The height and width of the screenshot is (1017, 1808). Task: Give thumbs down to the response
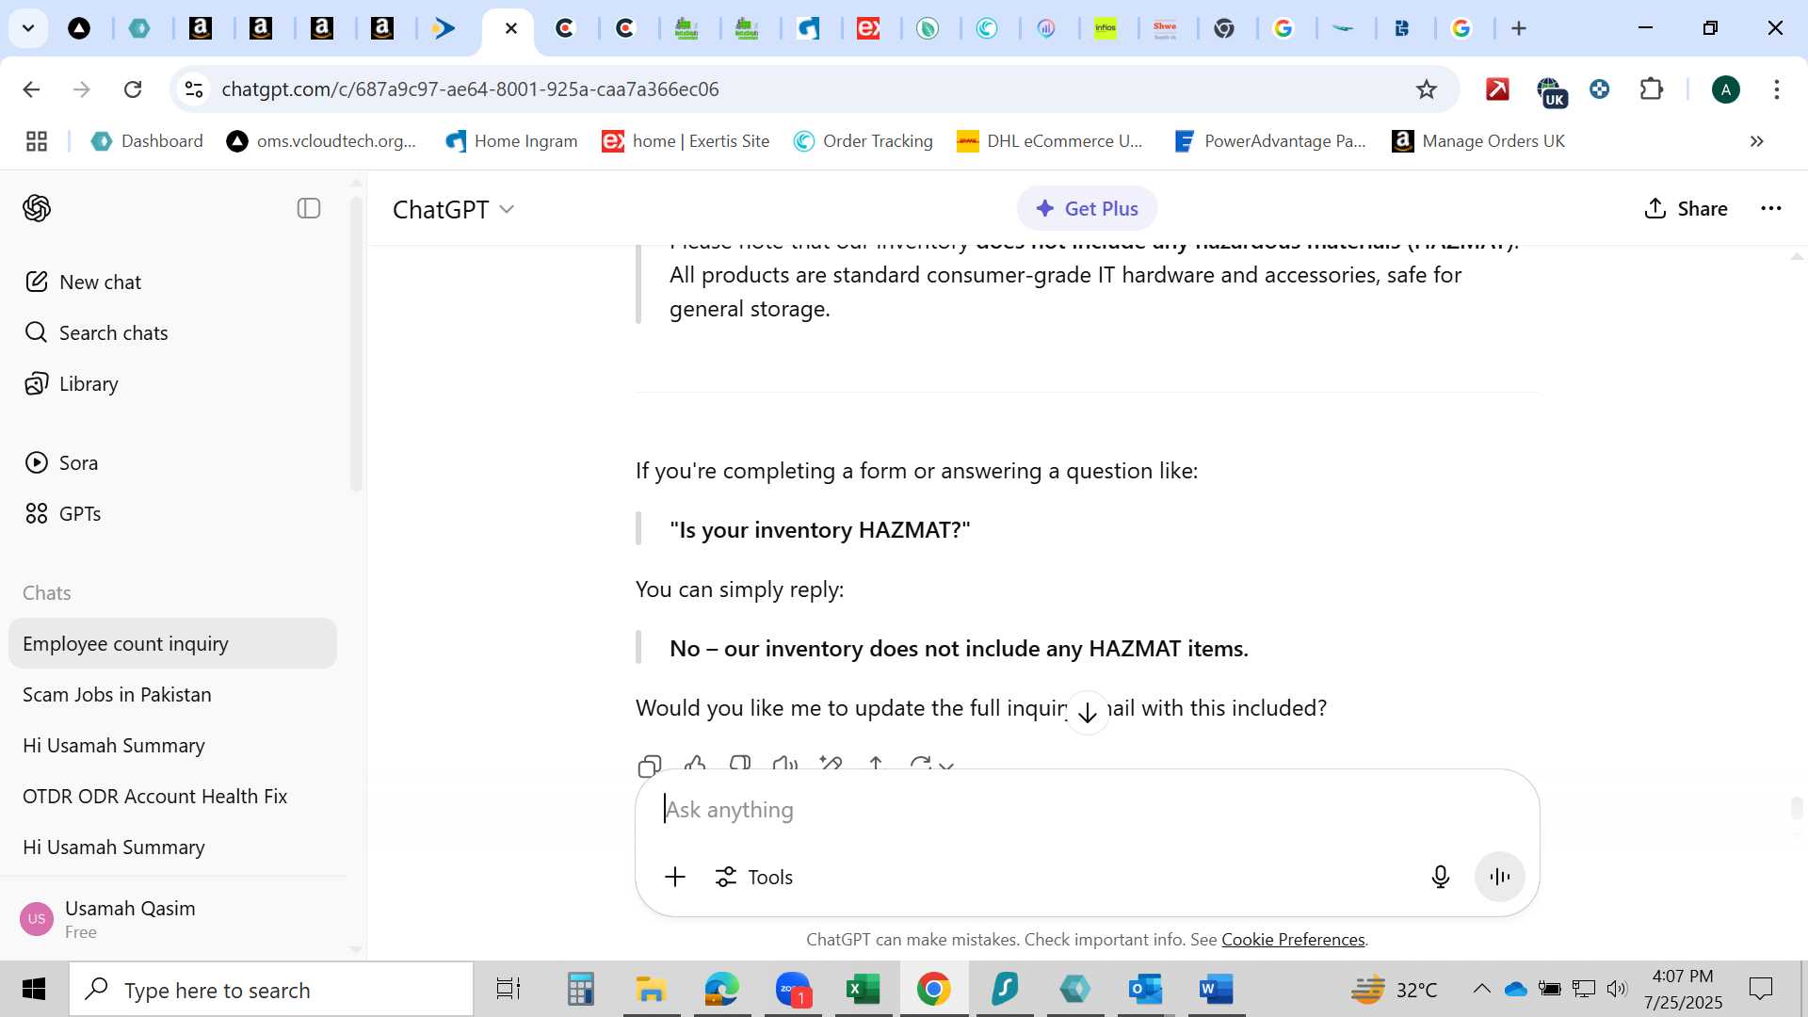pos(740,765)
